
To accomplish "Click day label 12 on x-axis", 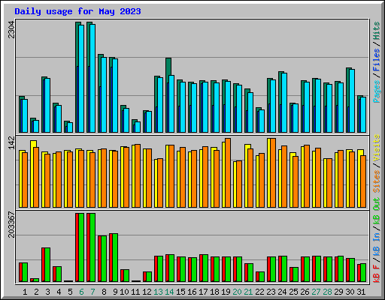I will pyautogui.click(x=147, y=292).
